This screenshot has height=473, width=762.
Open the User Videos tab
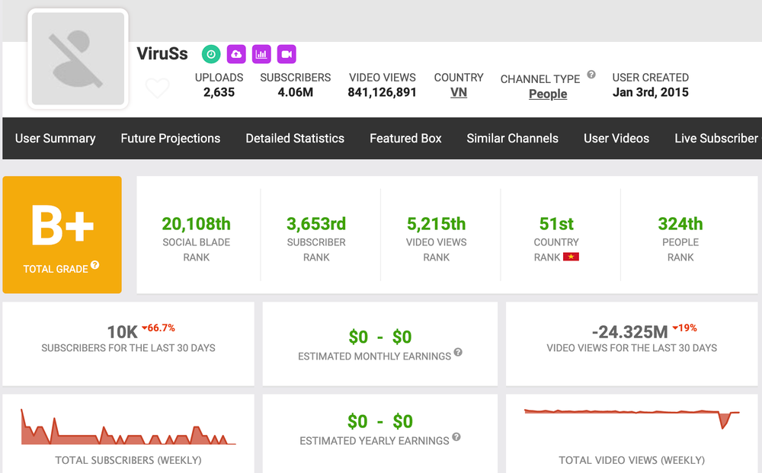[616, 139]
